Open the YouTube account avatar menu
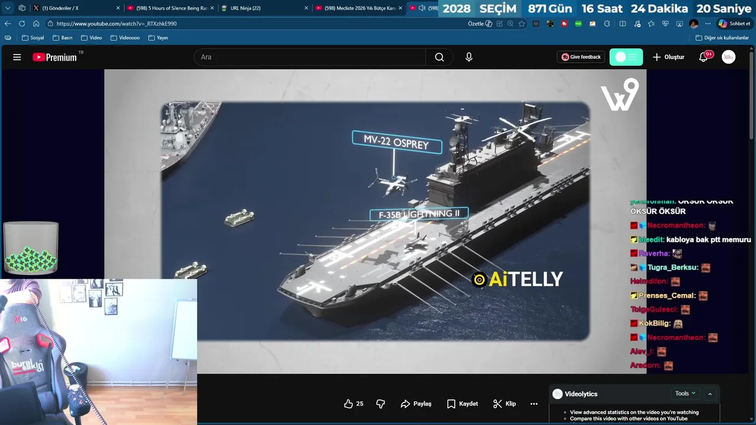Screen dimensions: 756x425 point(729,57)
